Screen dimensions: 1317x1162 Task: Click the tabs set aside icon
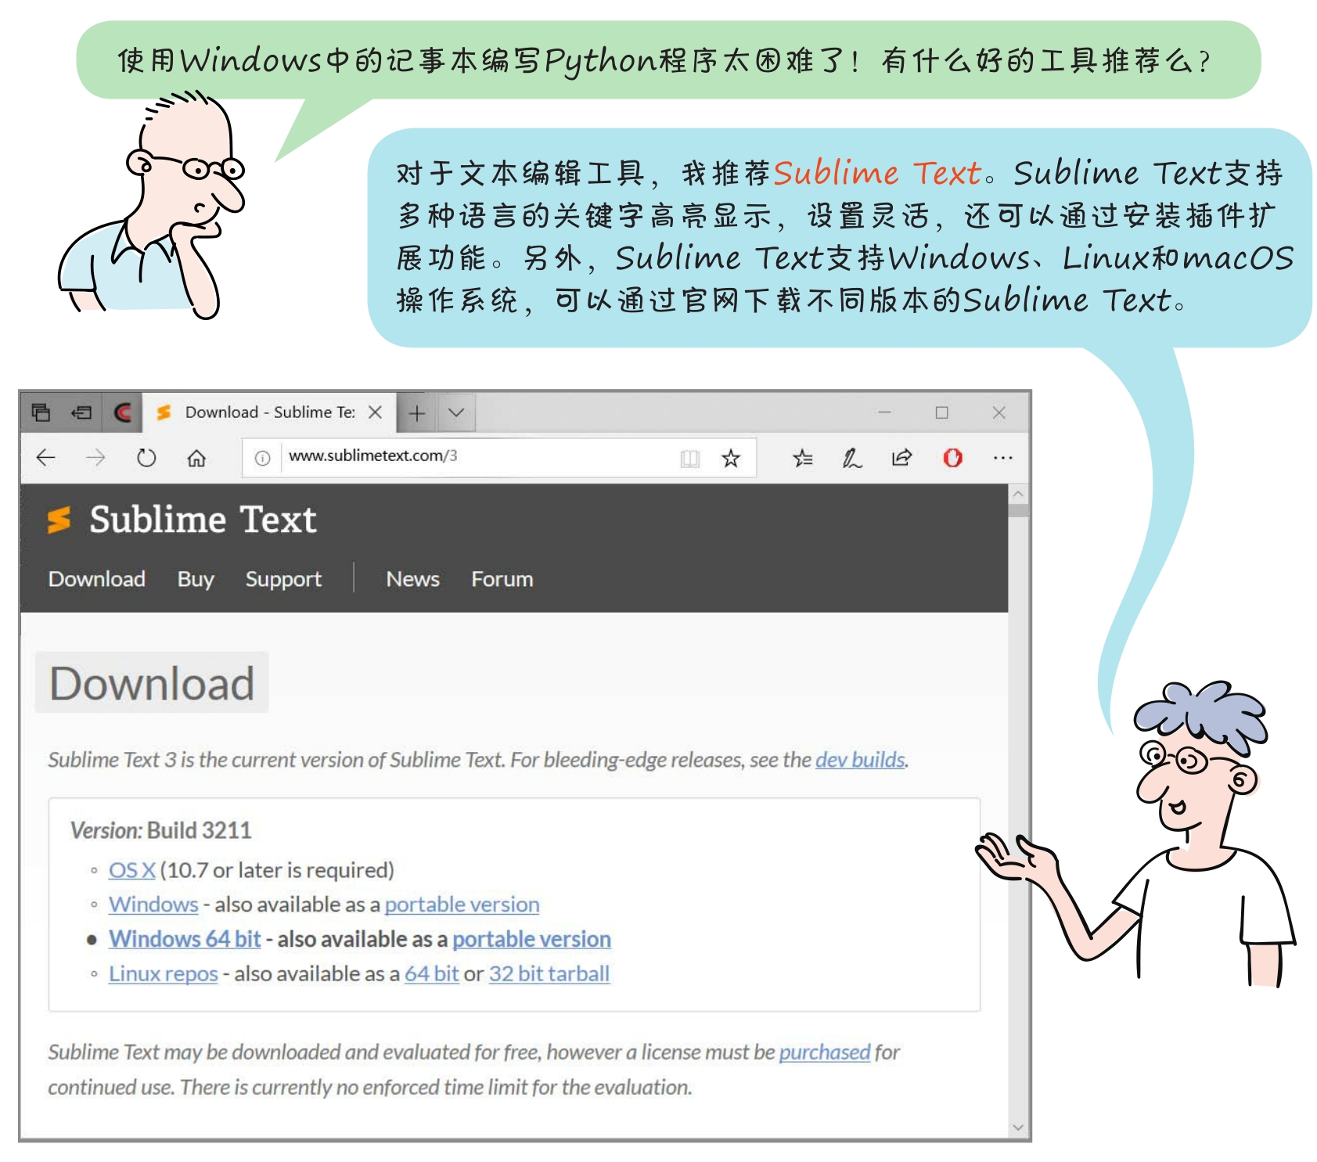41,412
